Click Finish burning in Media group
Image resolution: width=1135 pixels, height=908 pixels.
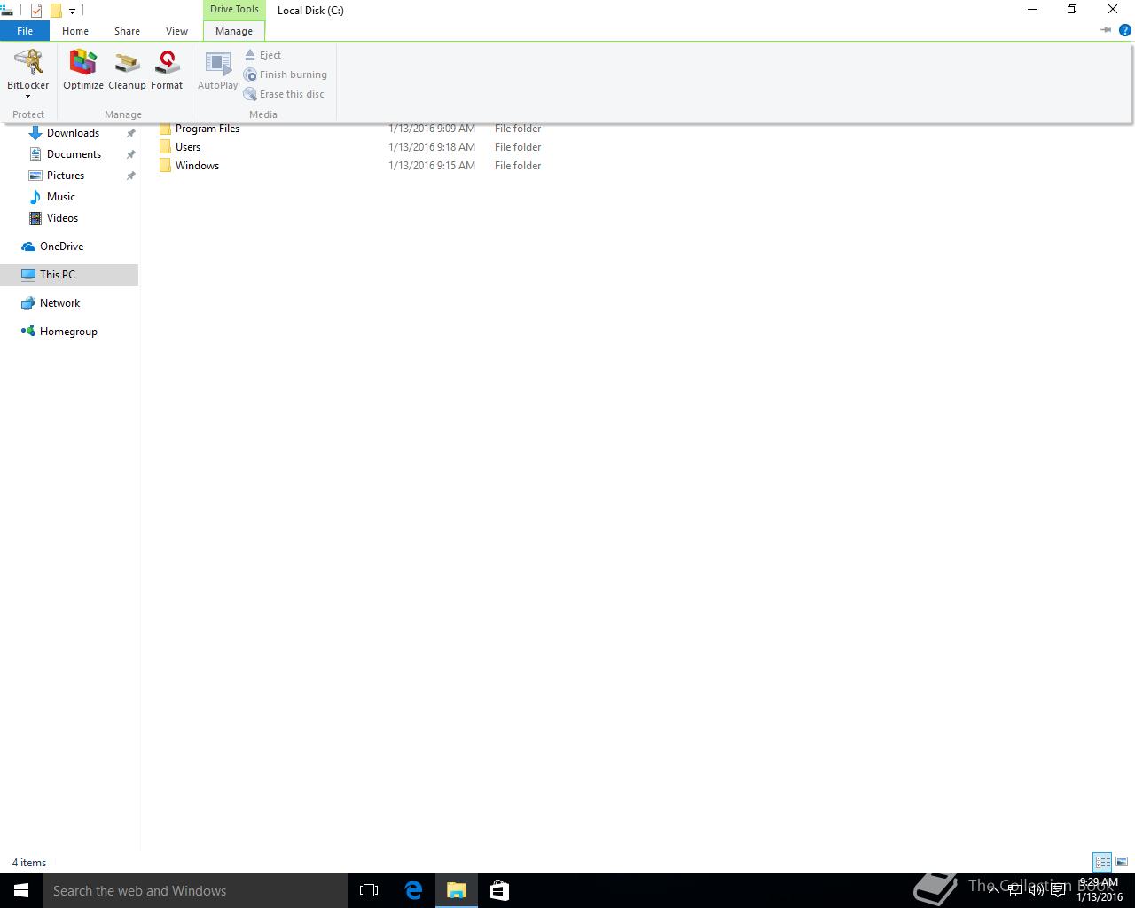coord(286,74)
